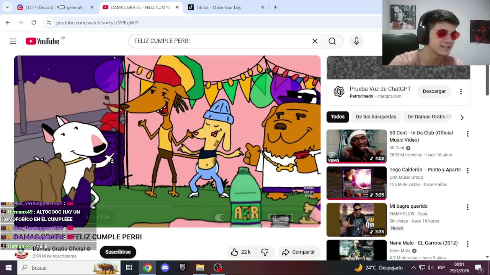Click the browser address bar URL
The width and height of the screenshot is (490, 275).
pyautogui.click(x=97, y=23)
